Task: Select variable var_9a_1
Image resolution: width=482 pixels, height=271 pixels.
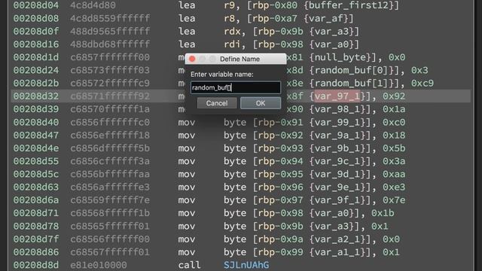Action: (x=337, y=135)
